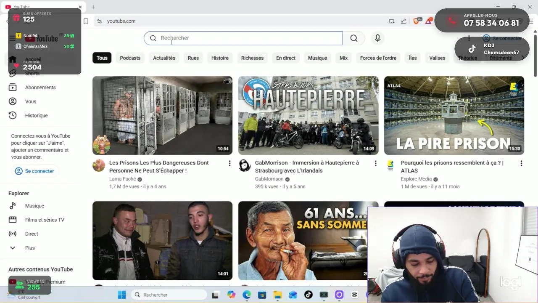
Task: Select the Tous filter chip
Action: pyautogui.click(x=102, y=58)
